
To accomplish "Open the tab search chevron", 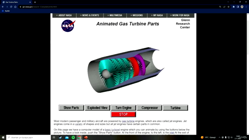I will pyautogui.click(x=228, y=2).
